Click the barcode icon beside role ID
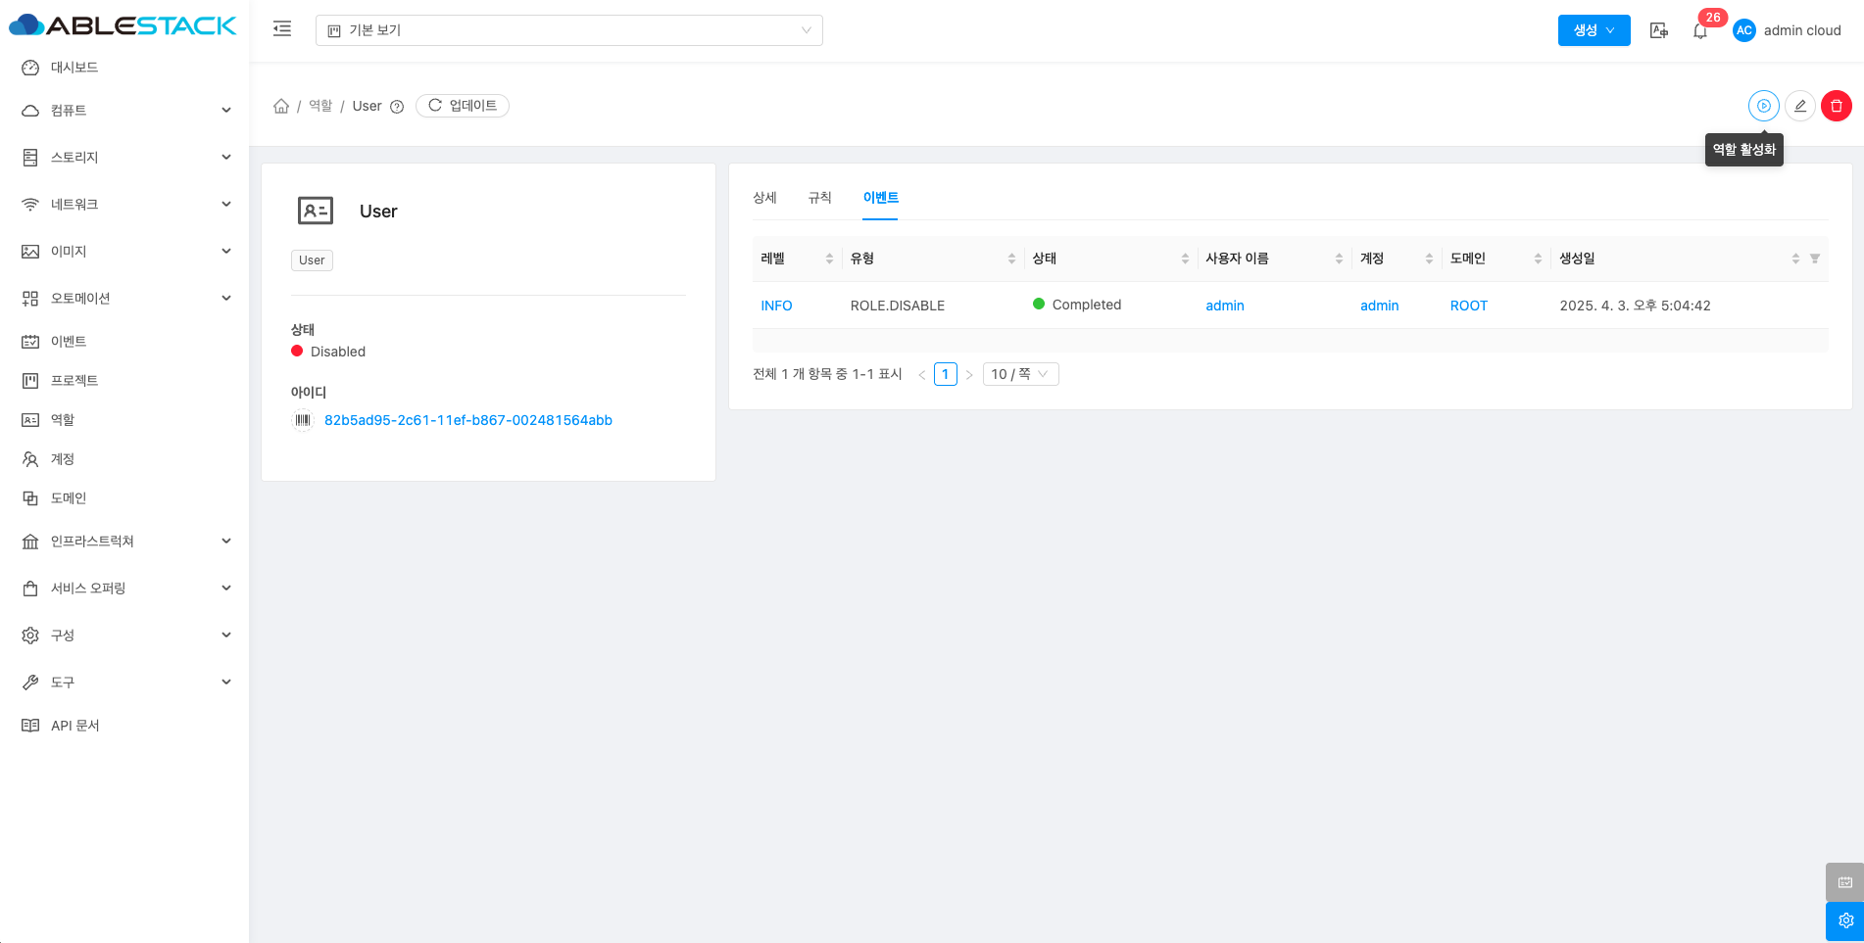Image resolution: width=1864 pixels, height=943 pixels. coord(303,420)
